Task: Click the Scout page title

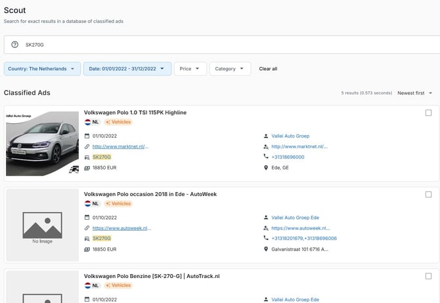Action: click(15, 10)
